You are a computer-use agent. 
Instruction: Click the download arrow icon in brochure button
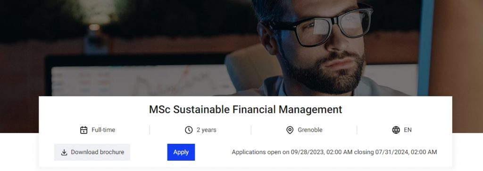pyautogui.click(x=64, y=152)
